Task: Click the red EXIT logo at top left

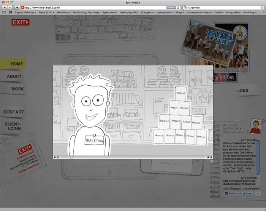Action: pyautogui.click(x=20, y=22)
